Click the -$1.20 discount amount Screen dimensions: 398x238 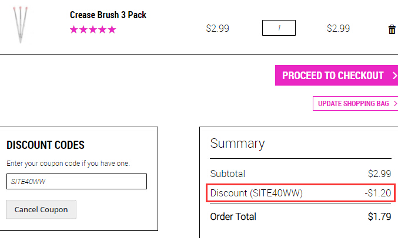[378, 193]
